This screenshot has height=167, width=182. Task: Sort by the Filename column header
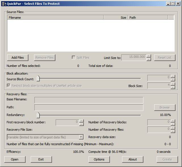55,18
